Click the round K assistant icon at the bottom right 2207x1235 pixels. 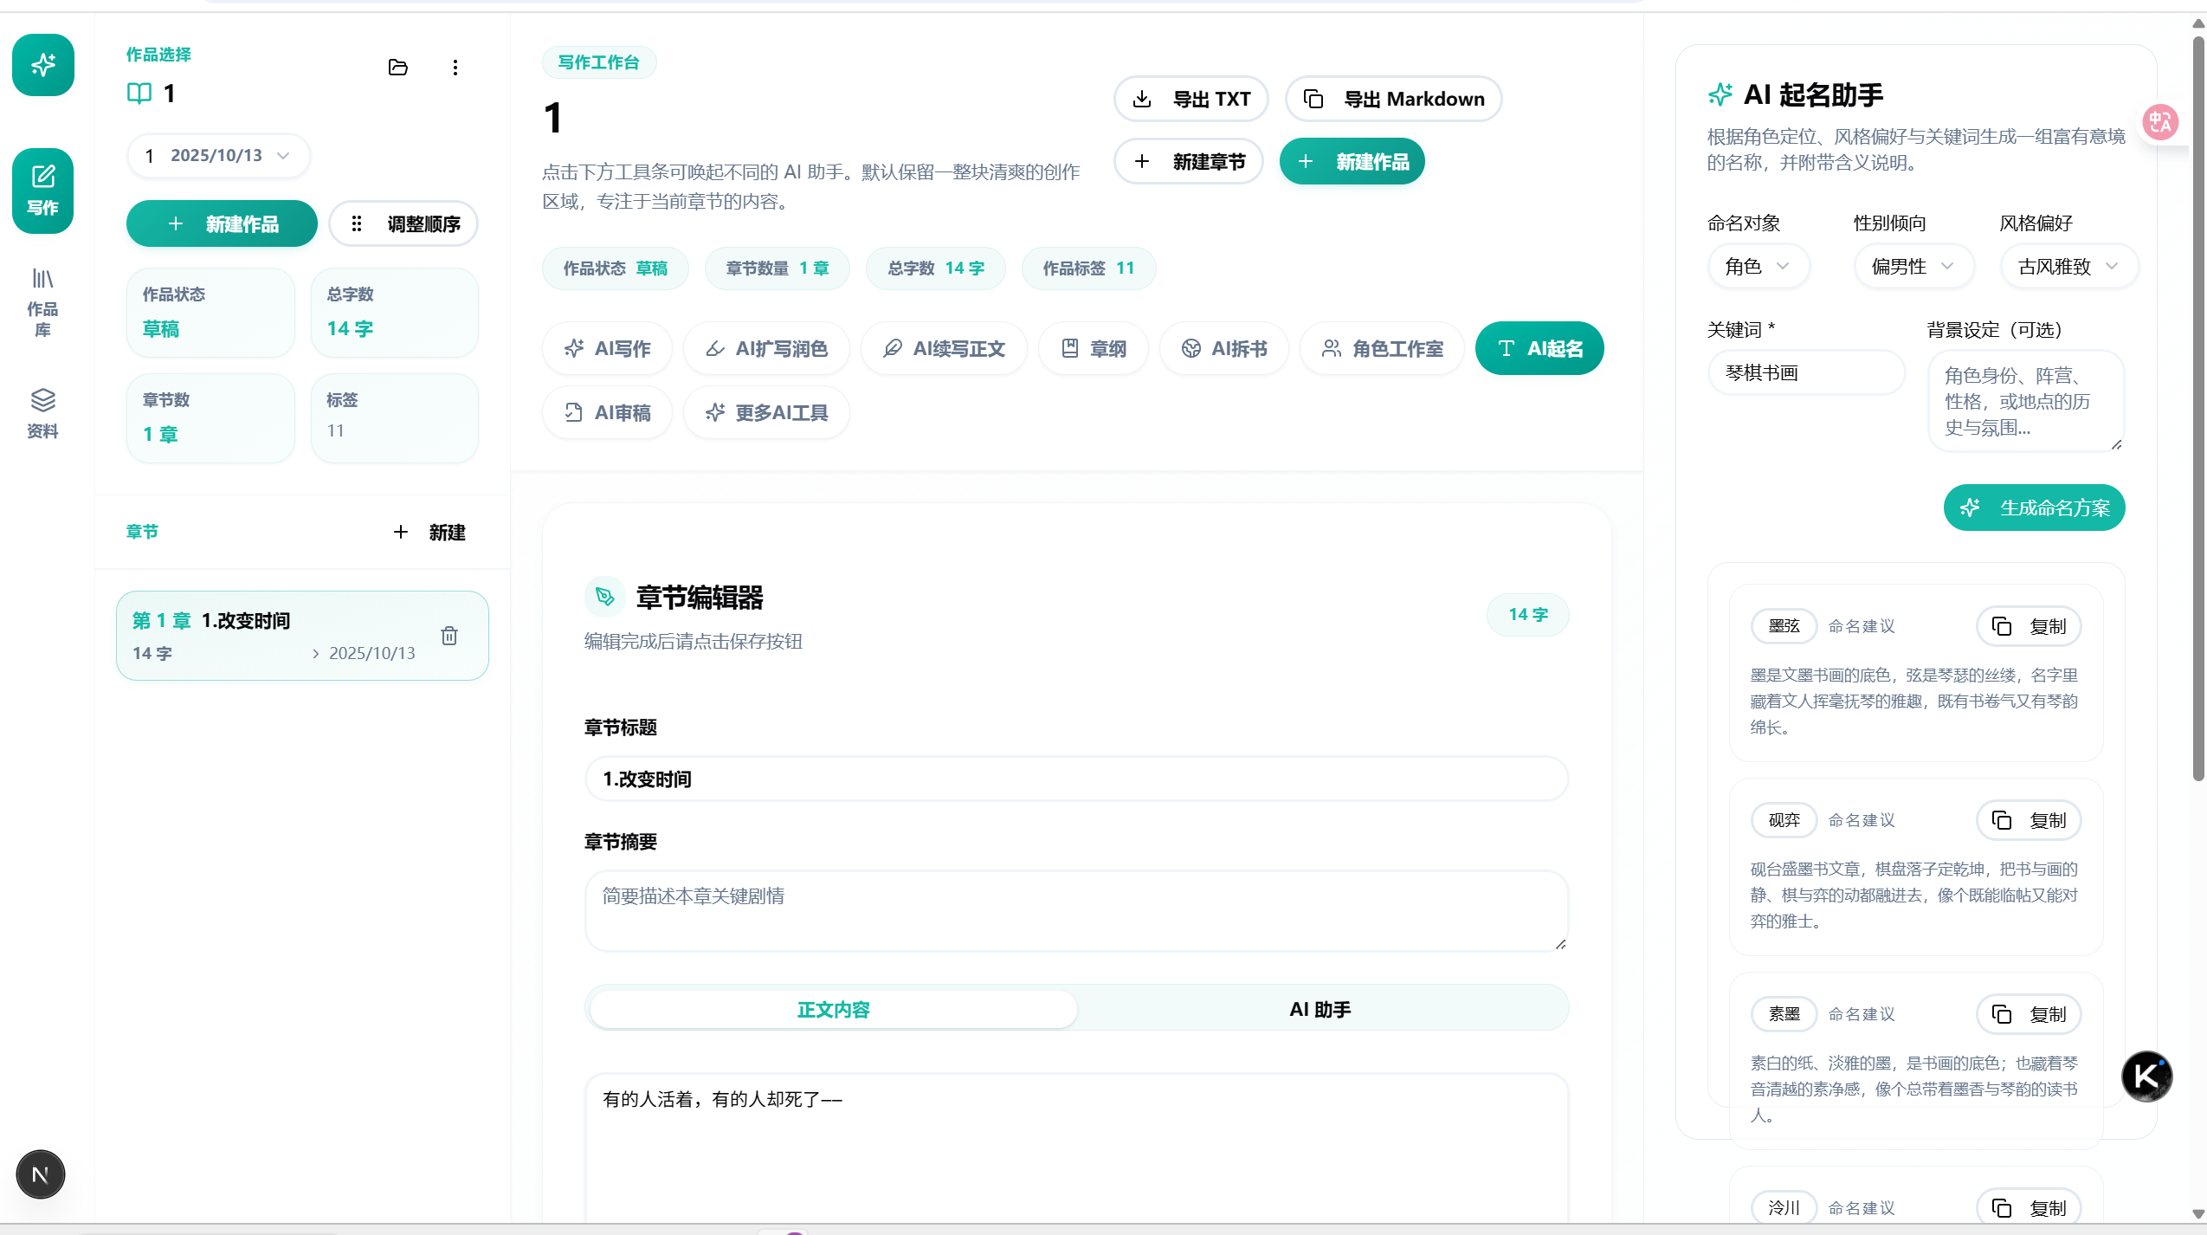click(x=2146, y=1077)
